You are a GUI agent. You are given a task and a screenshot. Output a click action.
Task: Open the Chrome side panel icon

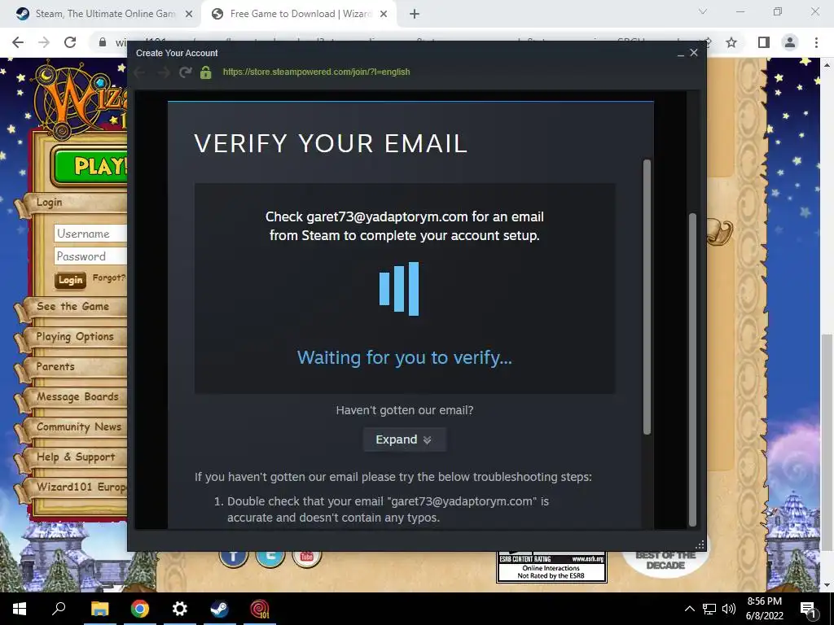tap(763, 42)
